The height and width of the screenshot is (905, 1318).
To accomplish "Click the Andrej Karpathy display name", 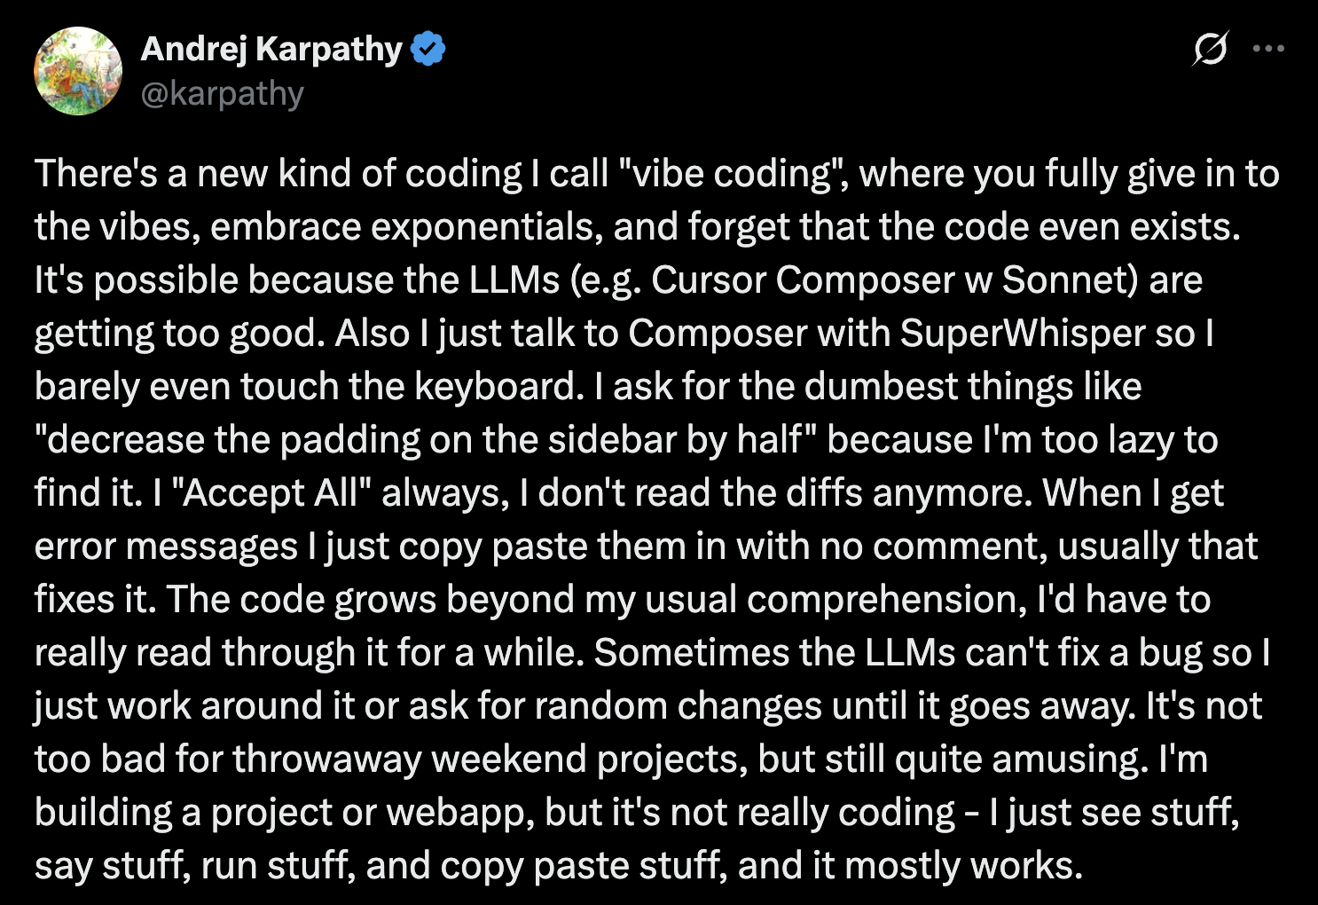I will click(271, 50).
